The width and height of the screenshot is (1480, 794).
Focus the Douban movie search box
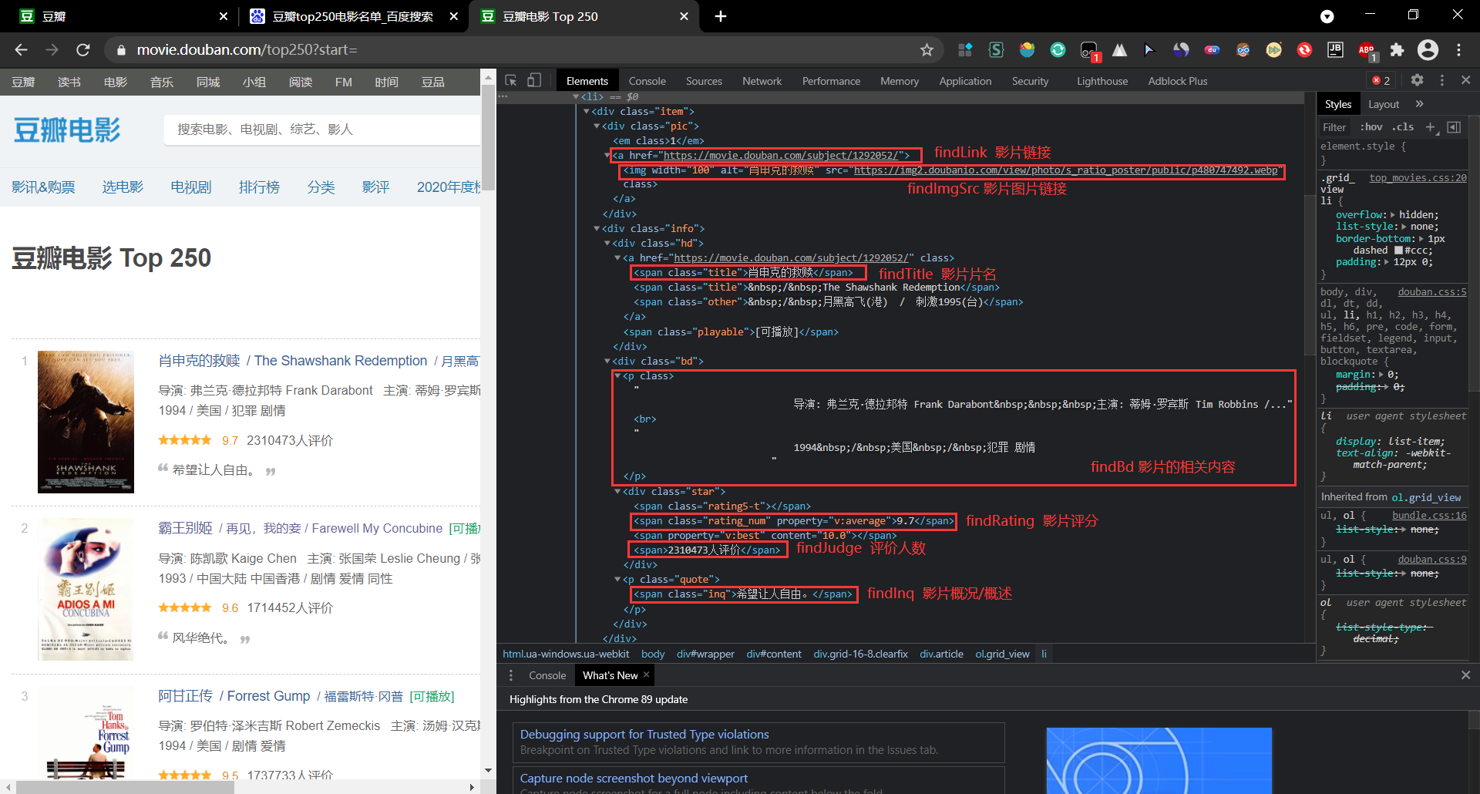321,130
